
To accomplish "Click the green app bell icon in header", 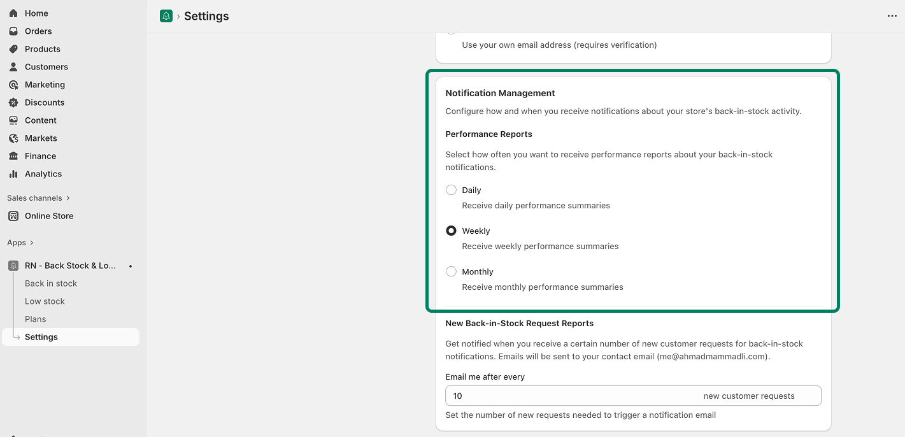I will click(x=166, y=17).
